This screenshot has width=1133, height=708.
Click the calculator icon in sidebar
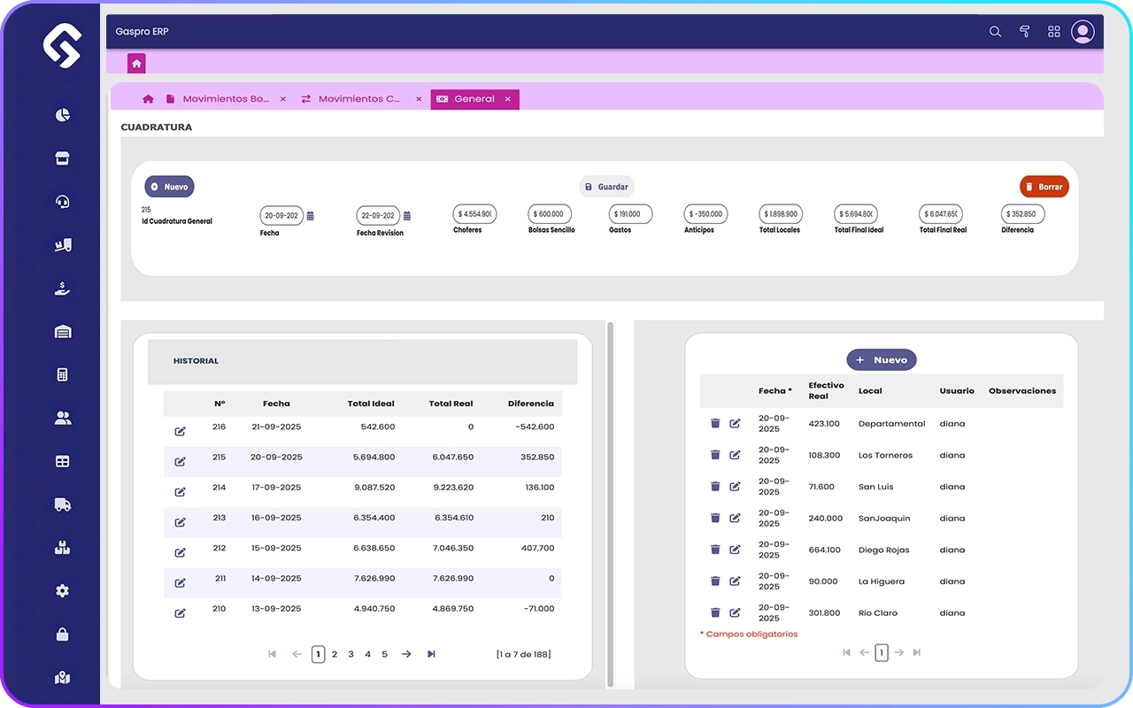[x=62, y=374]
